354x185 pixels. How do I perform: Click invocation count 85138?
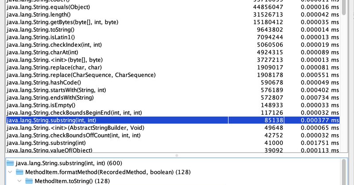pyautogui.click(x=273, y=121)
